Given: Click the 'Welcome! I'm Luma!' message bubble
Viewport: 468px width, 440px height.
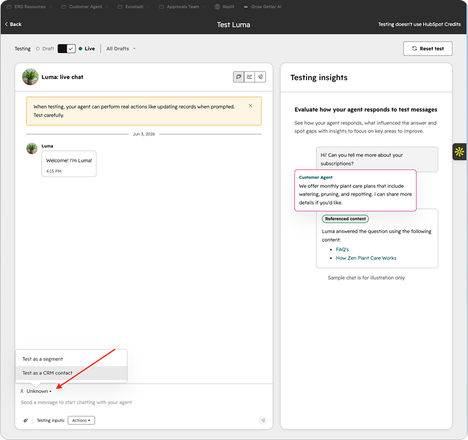Looking at the screenshot, I should (69, 164).
